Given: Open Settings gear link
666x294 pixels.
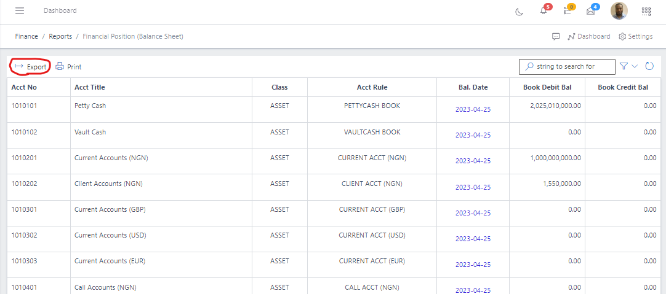Looking at the screenshot, I should (636, 36).
